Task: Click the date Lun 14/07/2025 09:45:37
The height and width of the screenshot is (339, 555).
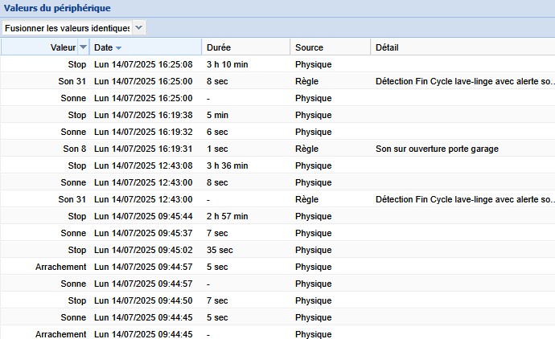Action: pos(143,233)
